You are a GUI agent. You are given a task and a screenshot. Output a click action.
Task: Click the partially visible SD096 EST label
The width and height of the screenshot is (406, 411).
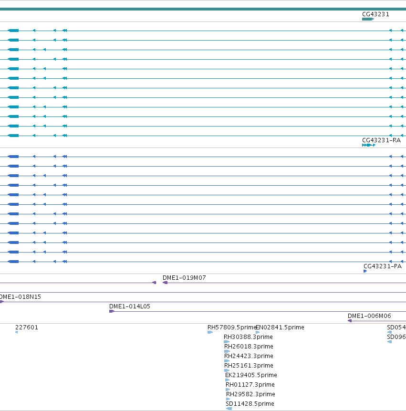pos(396,337)
